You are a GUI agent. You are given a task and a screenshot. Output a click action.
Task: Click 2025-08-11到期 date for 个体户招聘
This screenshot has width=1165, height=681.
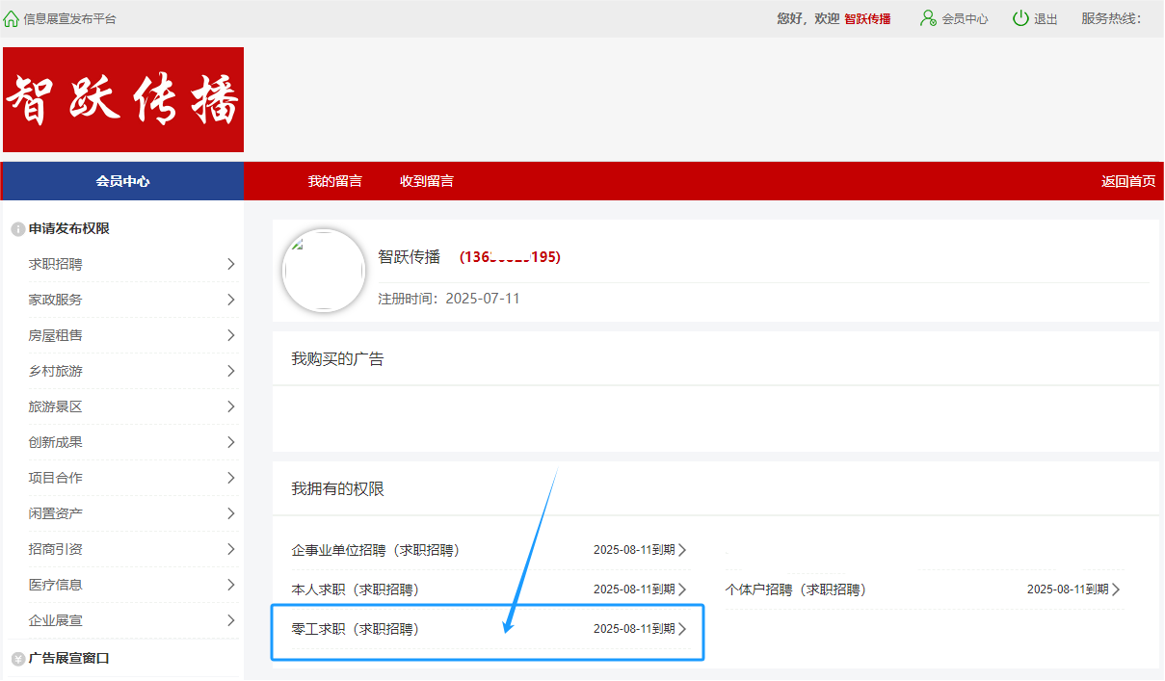tap(1068, 589)
